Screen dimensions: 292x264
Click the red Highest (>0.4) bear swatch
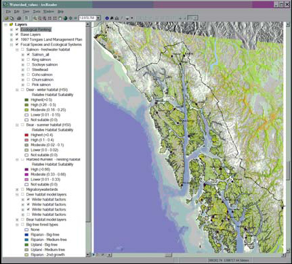26,135
